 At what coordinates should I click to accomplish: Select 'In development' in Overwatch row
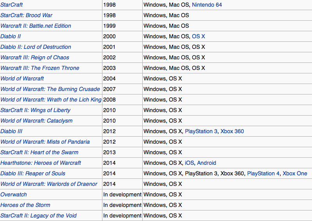pos(122,194)
